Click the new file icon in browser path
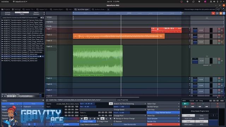 coord(43,18)
